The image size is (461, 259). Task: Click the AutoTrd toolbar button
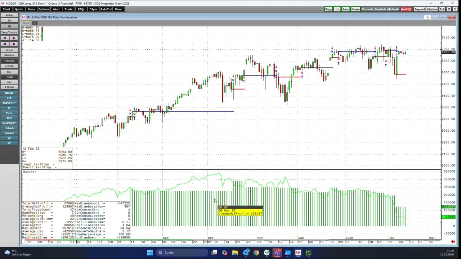pyautogui.click(x=106, y=9)
